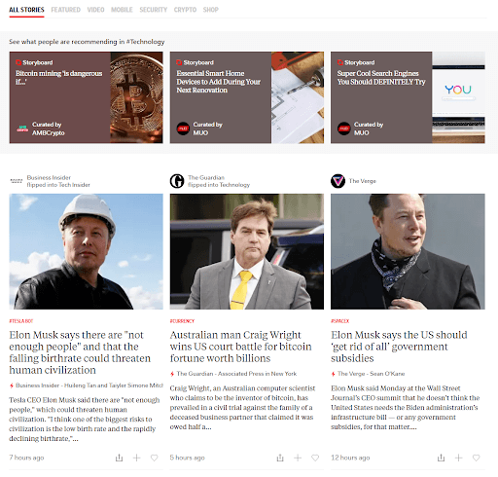498x477 pixels.
Task: Switch to the Mobile tab
Action: 122,10
